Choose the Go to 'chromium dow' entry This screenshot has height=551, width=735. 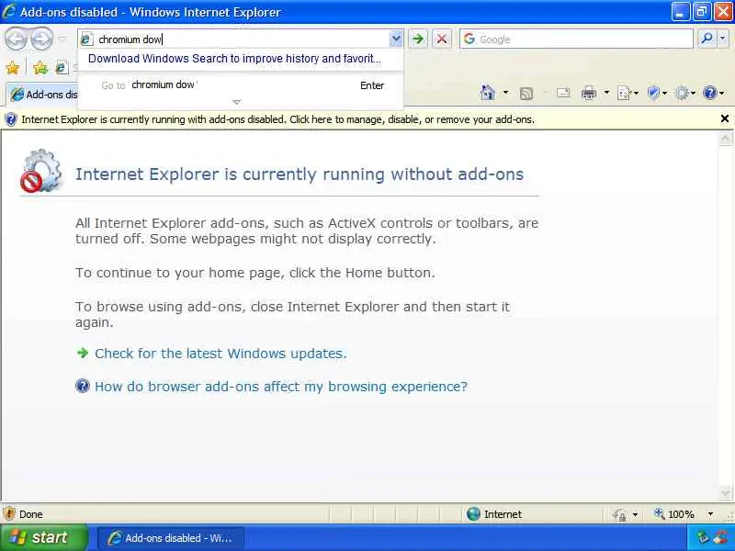point(240,85)
